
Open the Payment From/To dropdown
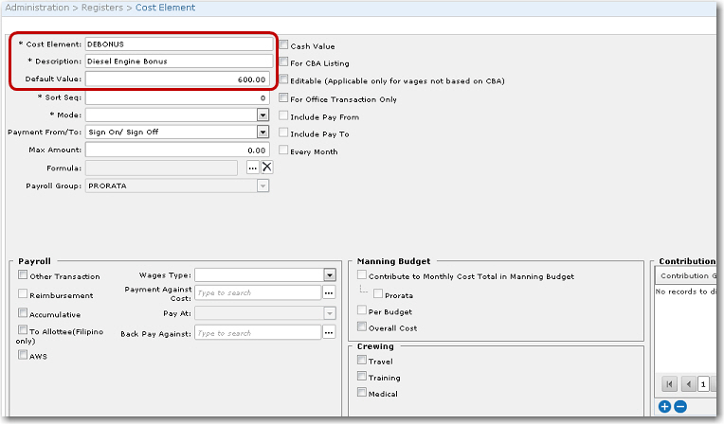tap(262, 132)
